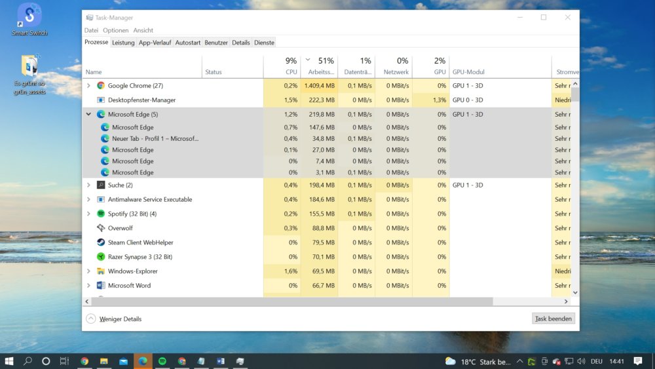Expand the Windows-Explorer process group

[x=88, y=271]
